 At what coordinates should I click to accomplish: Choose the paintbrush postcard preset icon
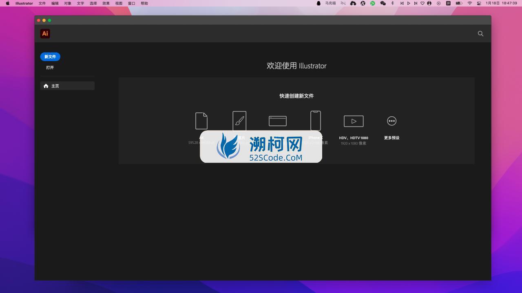239,121
